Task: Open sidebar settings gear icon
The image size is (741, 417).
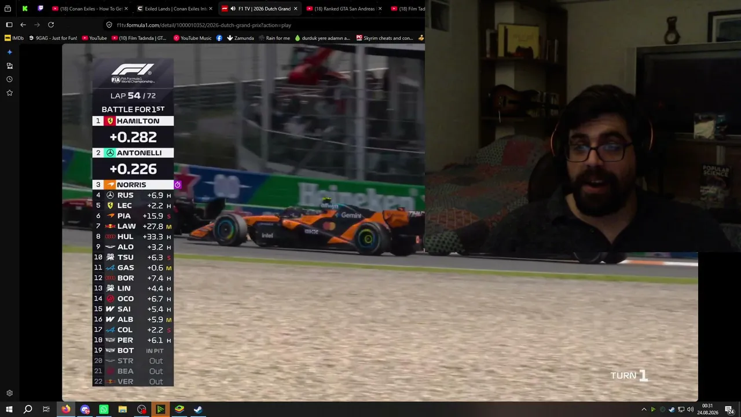Action: point(9,393)
